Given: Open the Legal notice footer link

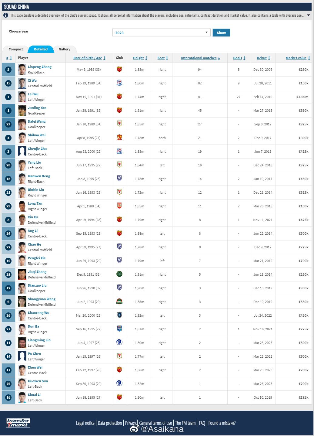Looking at the screenshot, I should 85,423.
